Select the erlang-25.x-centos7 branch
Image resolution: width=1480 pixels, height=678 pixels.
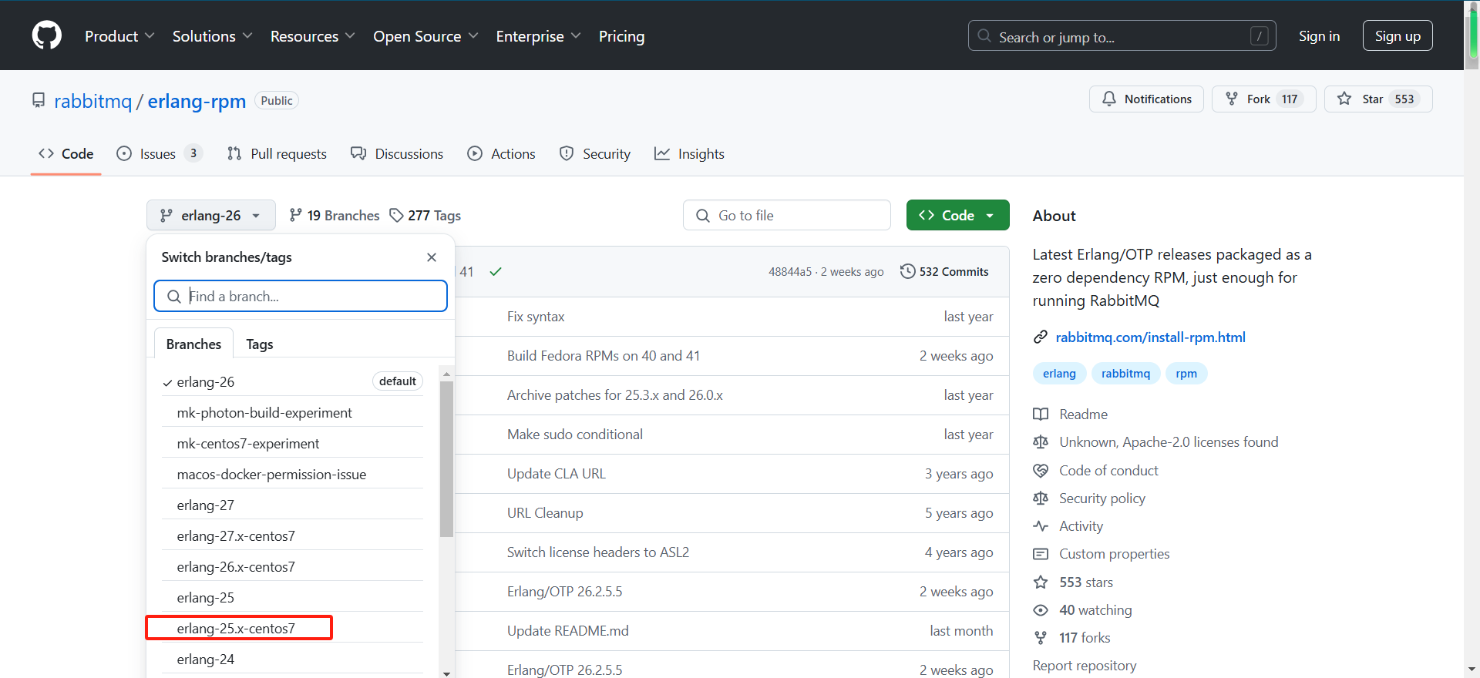tap(236, 629)
